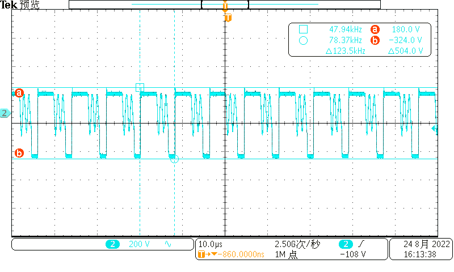454x272 pixels.
Task: Click the orange T delay icon in readout
Action: point(201,254)
